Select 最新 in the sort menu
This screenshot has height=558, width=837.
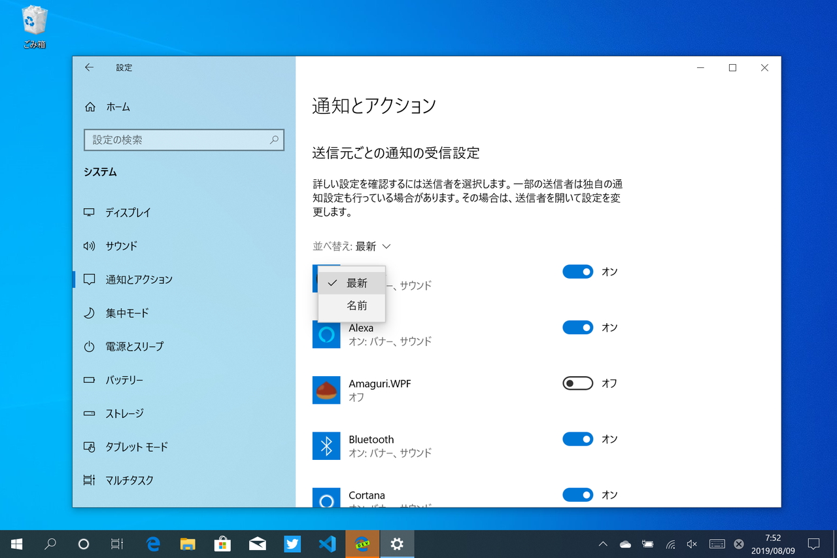point(352,283)
